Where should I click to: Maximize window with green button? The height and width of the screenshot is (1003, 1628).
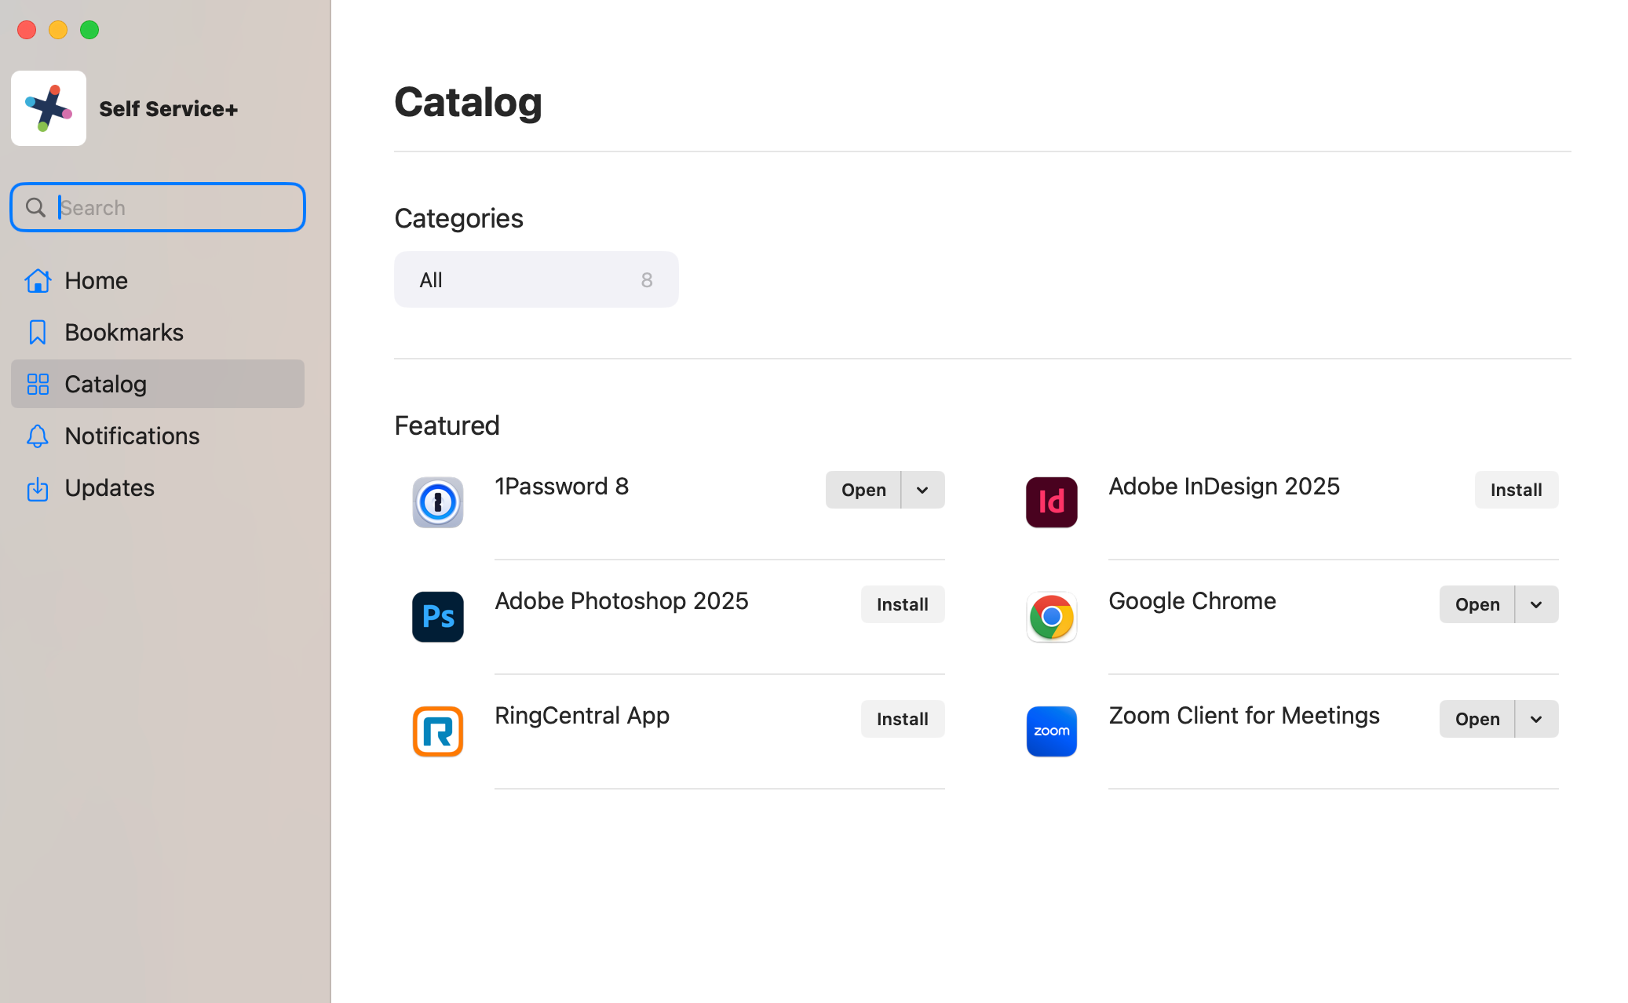click(x=89, y=30)
